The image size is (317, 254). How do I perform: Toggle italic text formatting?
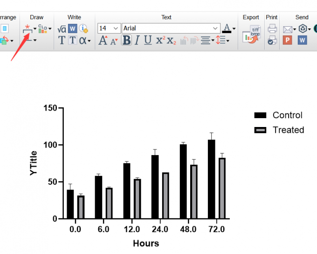(137, 40)
